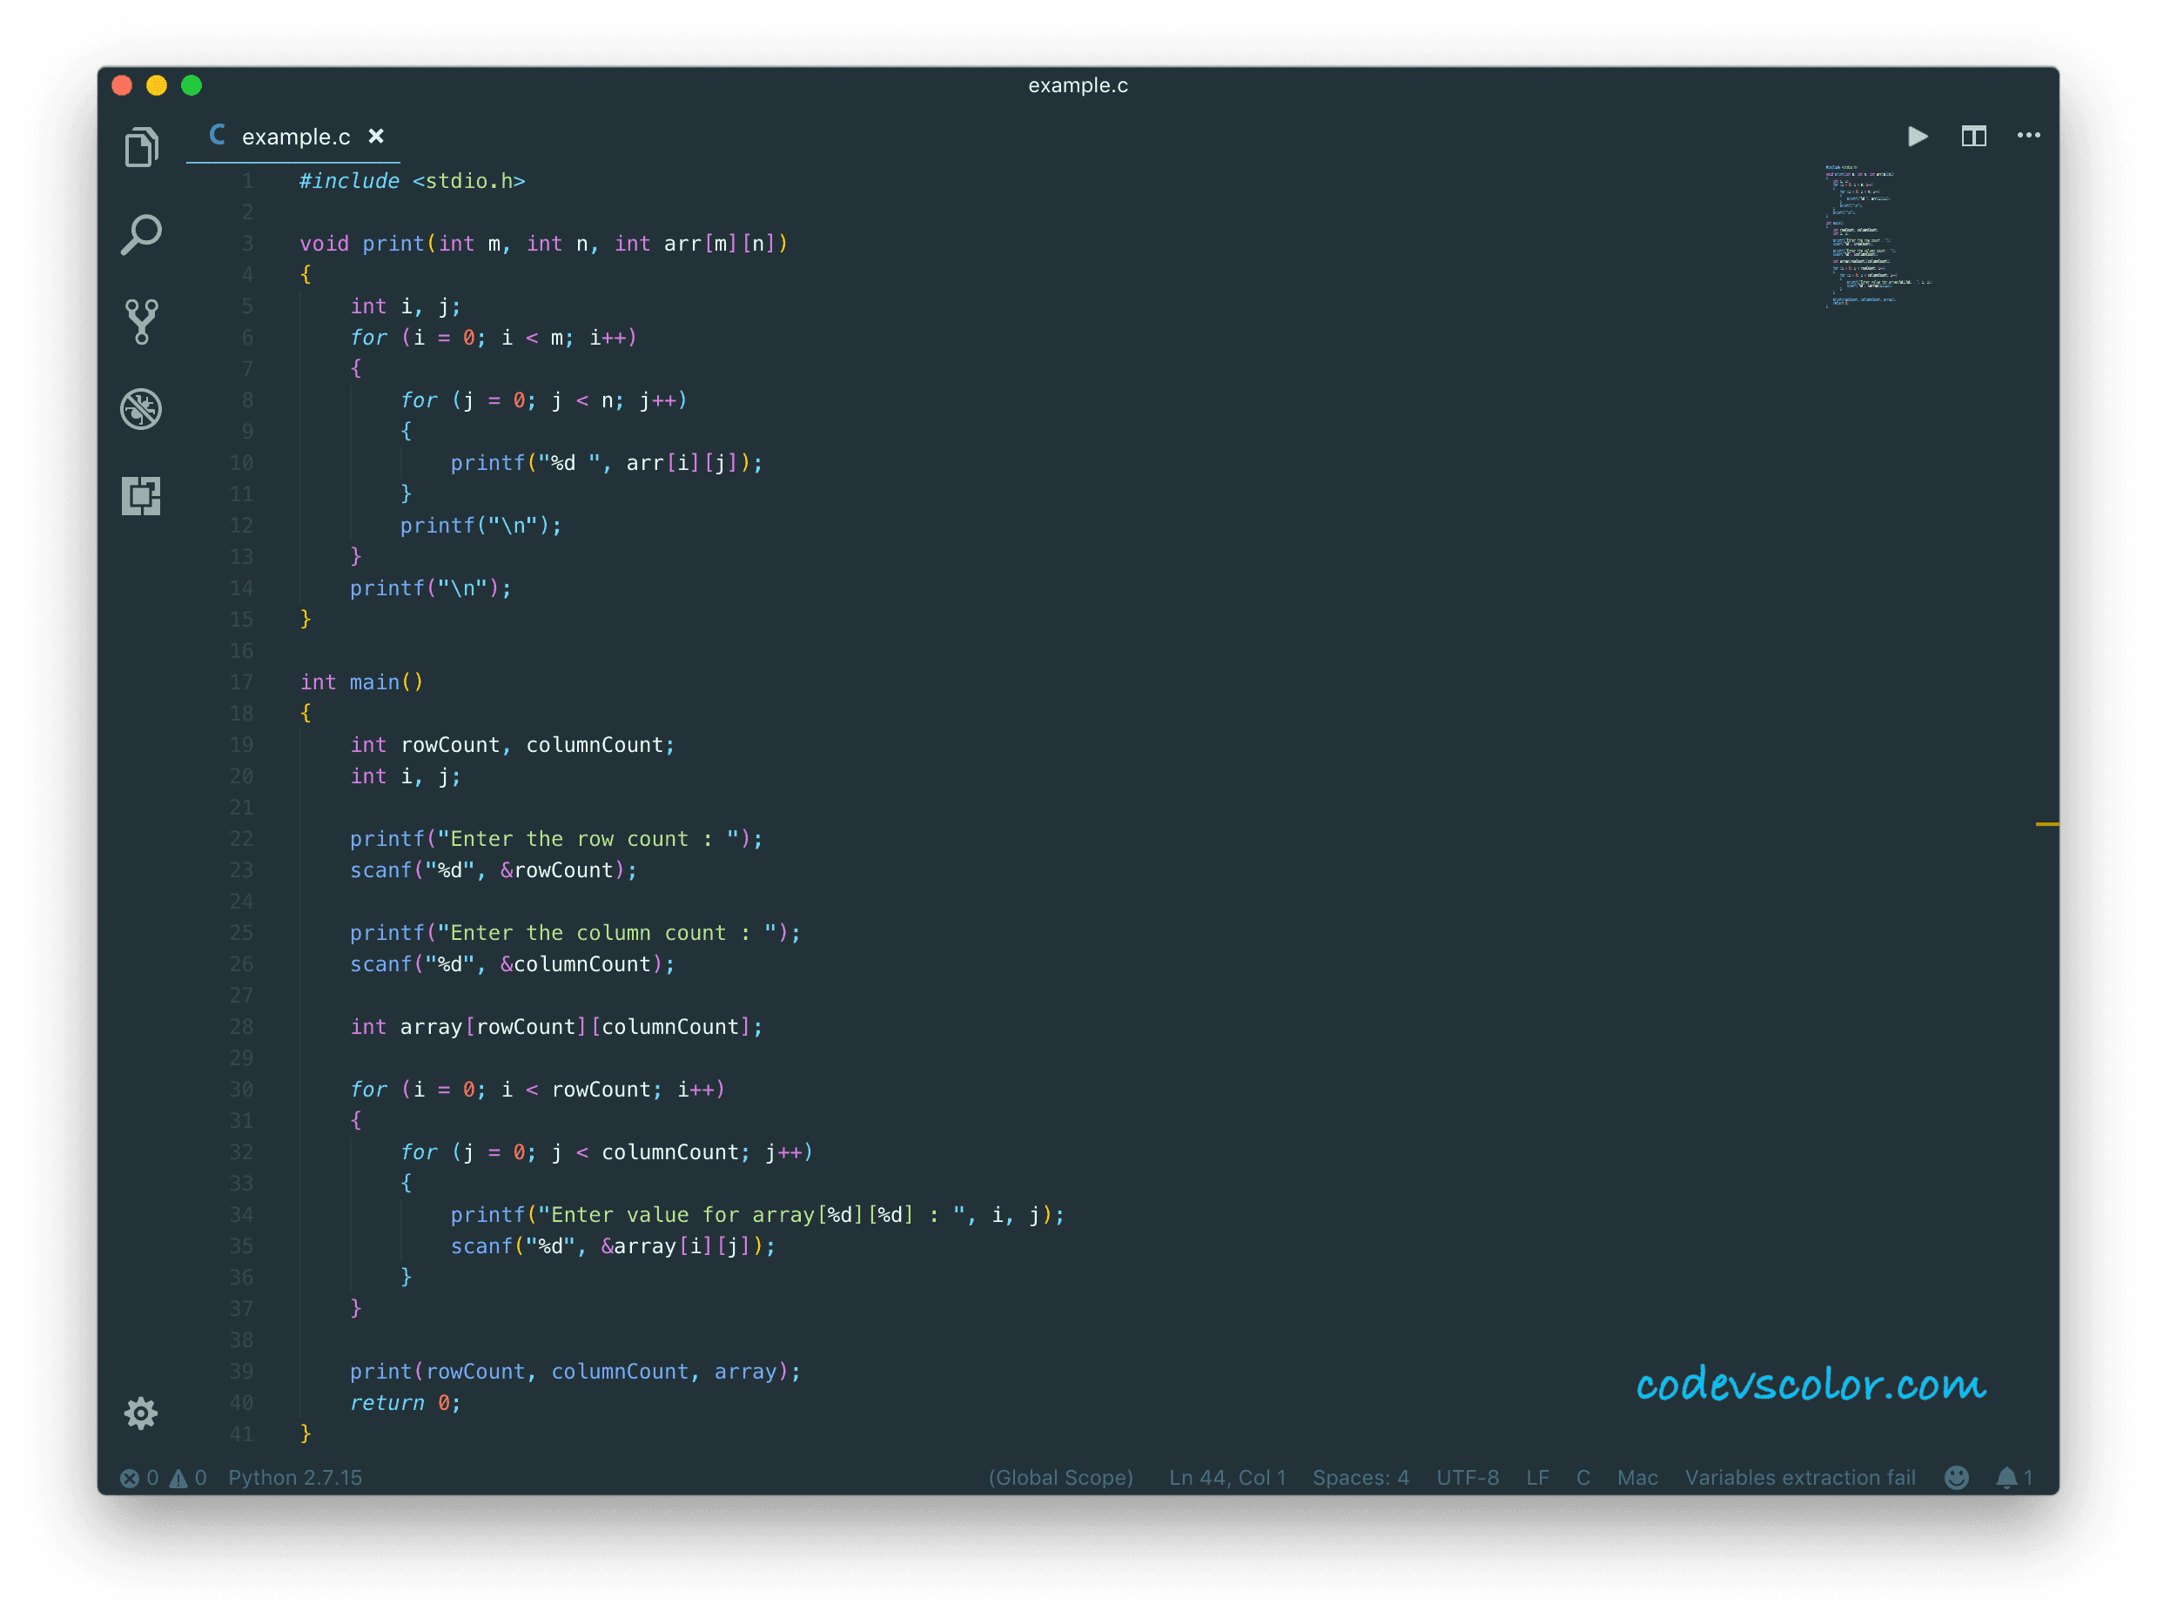Split the editor to the right

point(1973,137)
